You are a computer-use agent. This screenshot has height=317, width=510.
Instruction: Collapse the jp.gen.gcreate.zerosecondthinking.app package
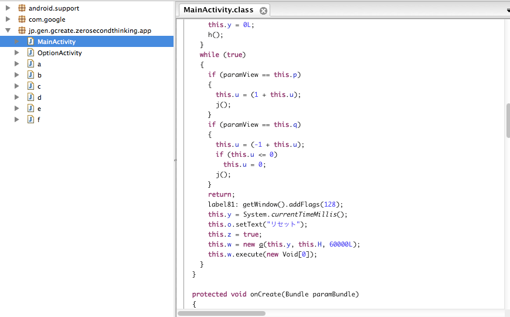(8, 31)
